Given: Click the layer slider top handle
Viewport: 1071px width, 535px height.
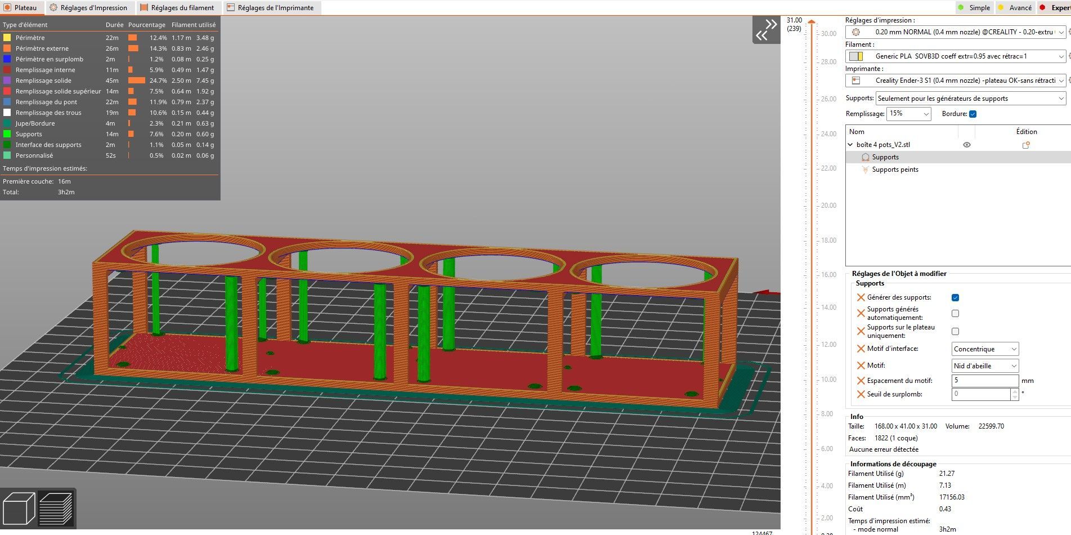Looking at the screenshot, I should point(812,23).
